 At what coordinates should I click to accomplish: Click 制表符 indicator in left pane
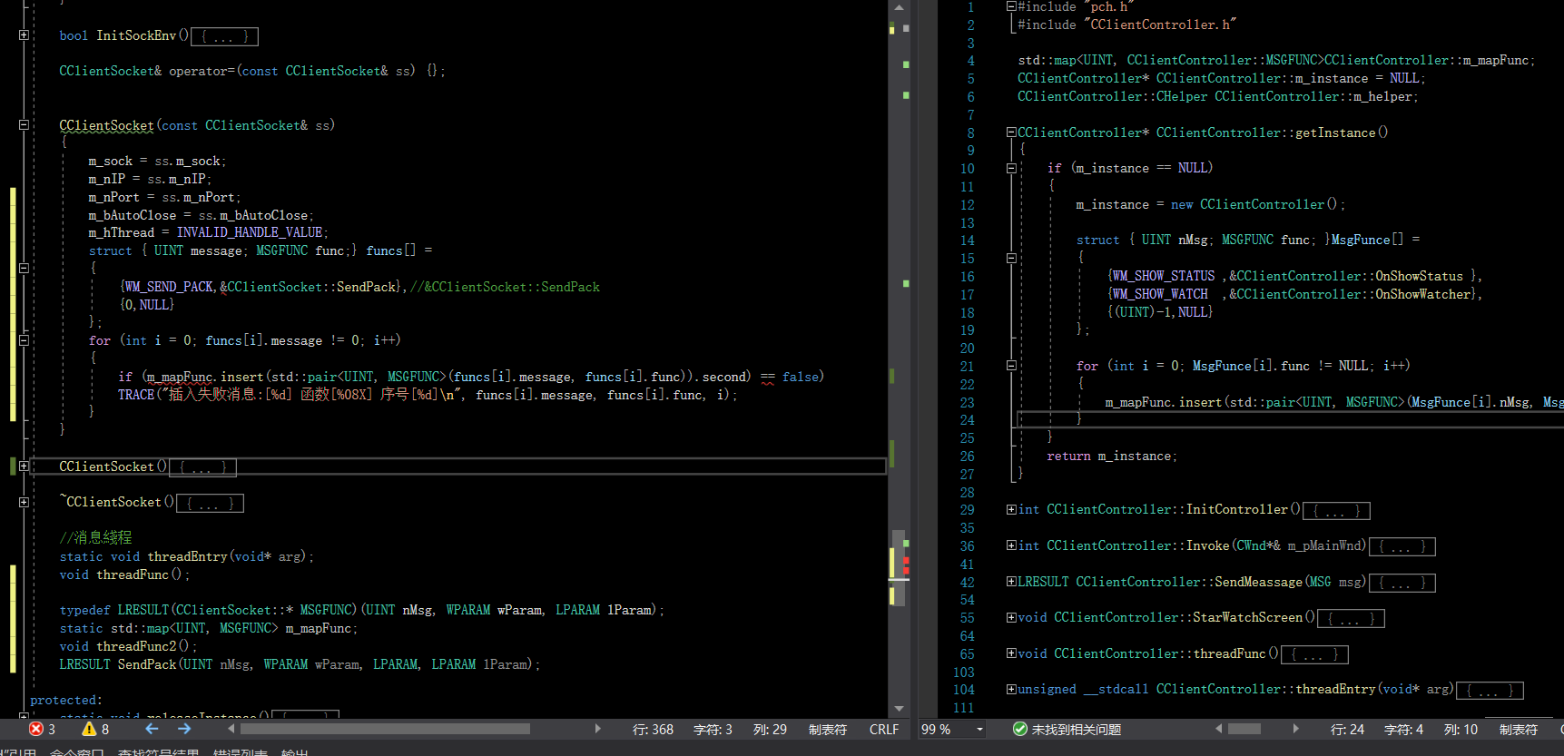coord(827,730)
